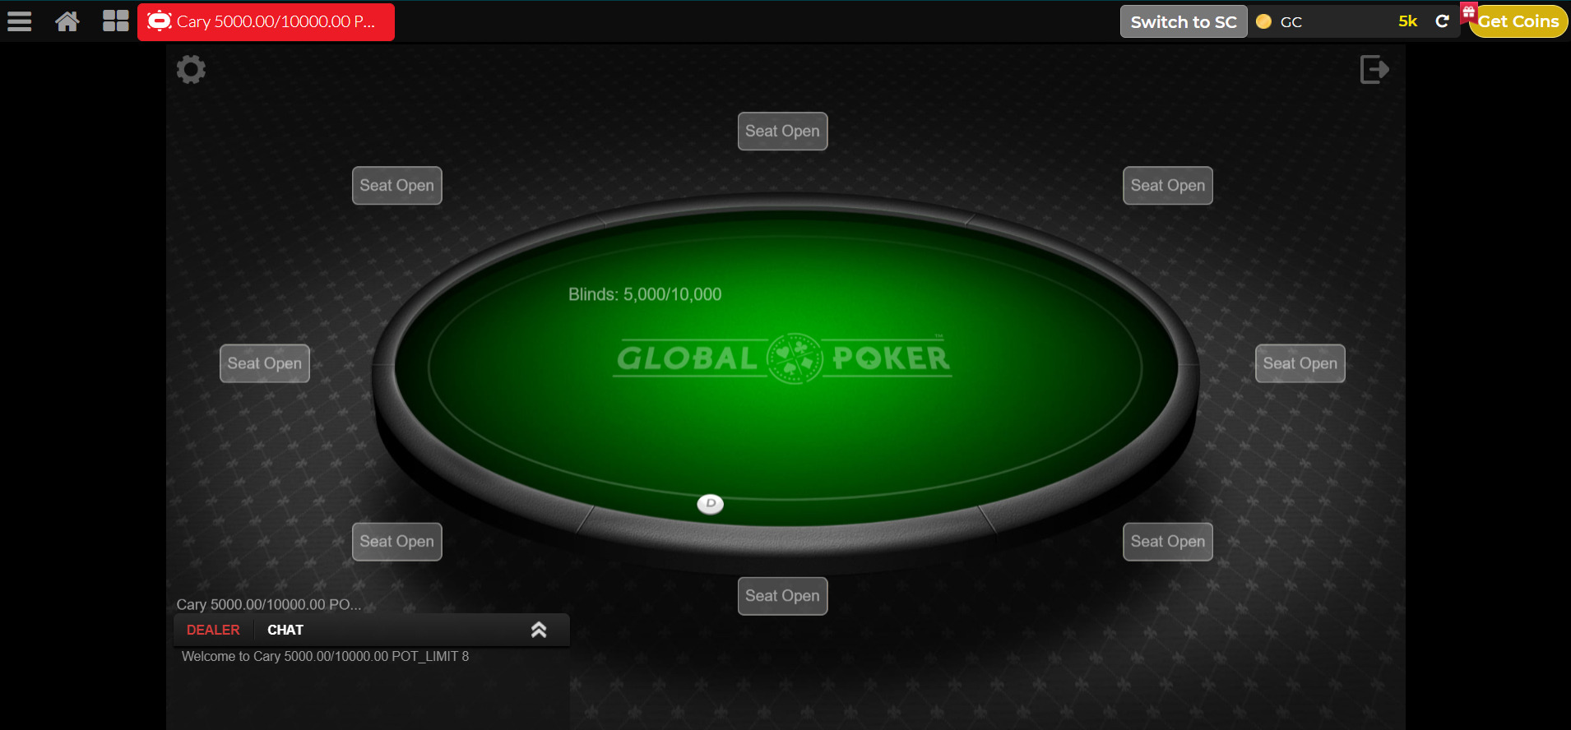Screen dimensions: 1571x730
Task: Take the bottom center Seat Open
Action: (x=782, y=596)
